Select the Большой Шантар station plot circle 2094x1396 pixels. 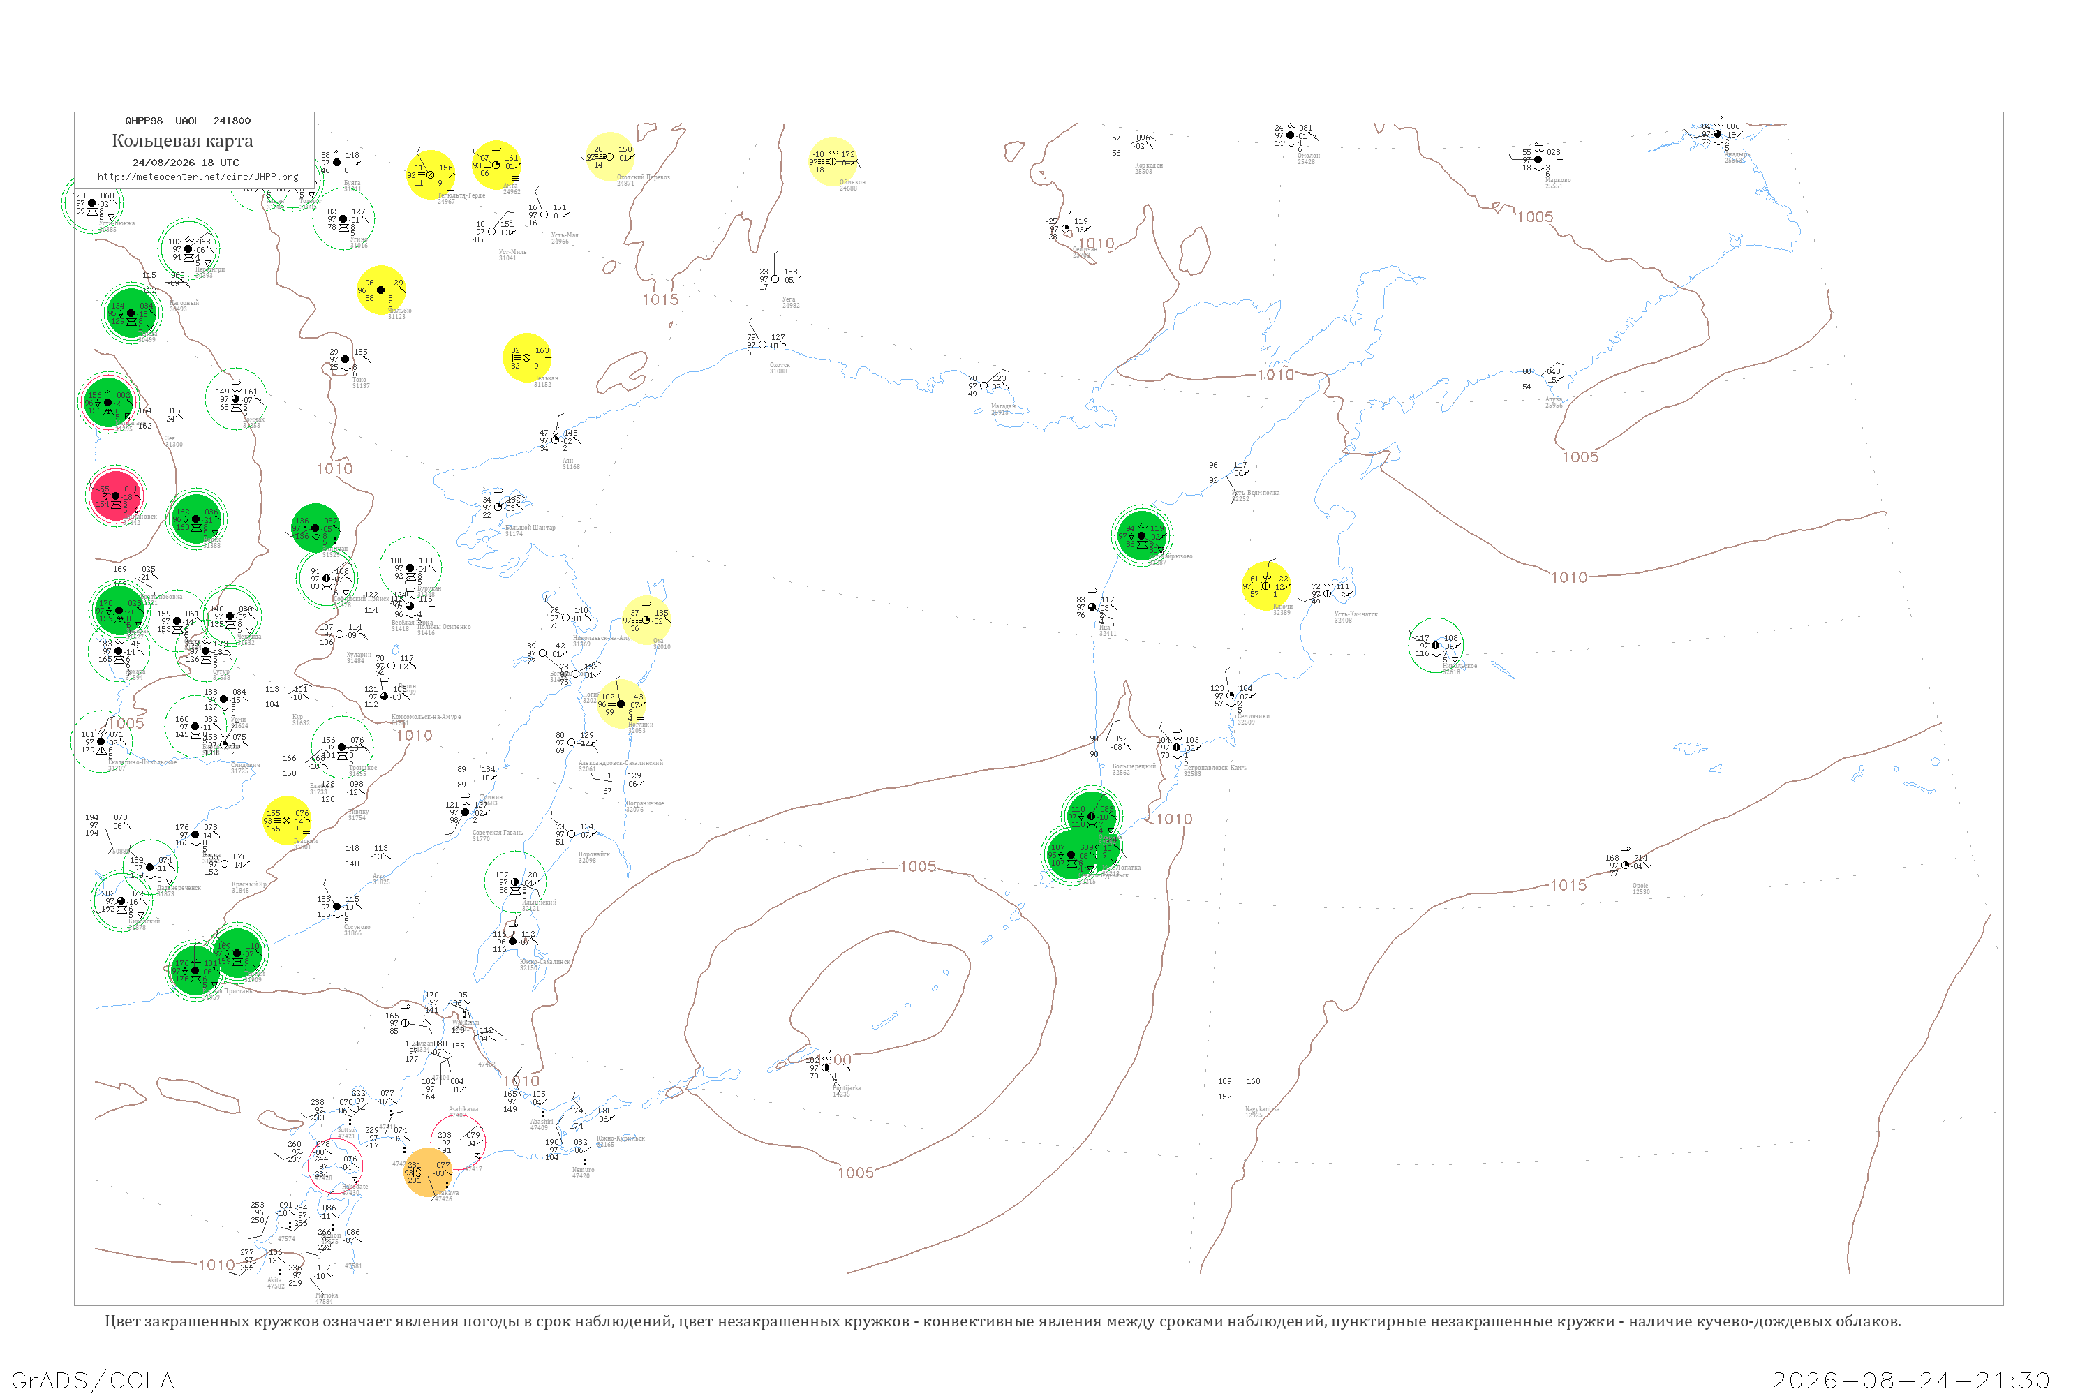pyautogui.click(x=498, y=507)
